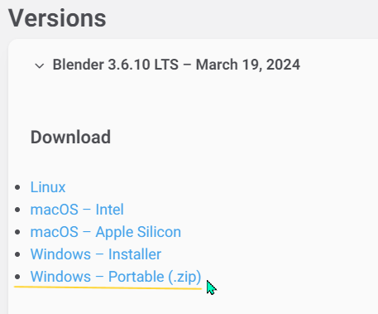This screenshot has width=378, height=314.
Task: Click the bullet beside Windows – Portable
Action: click(x=17, y=277)
